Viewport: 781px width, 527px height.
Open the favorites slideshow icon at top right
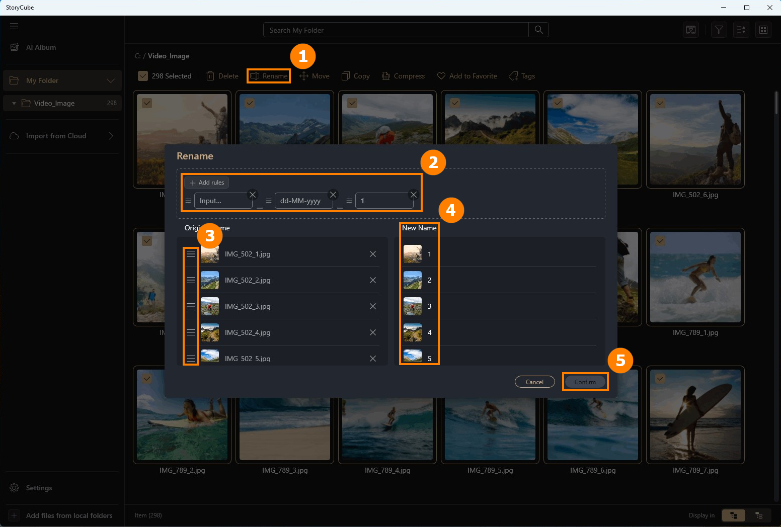(x=691, y=30)
